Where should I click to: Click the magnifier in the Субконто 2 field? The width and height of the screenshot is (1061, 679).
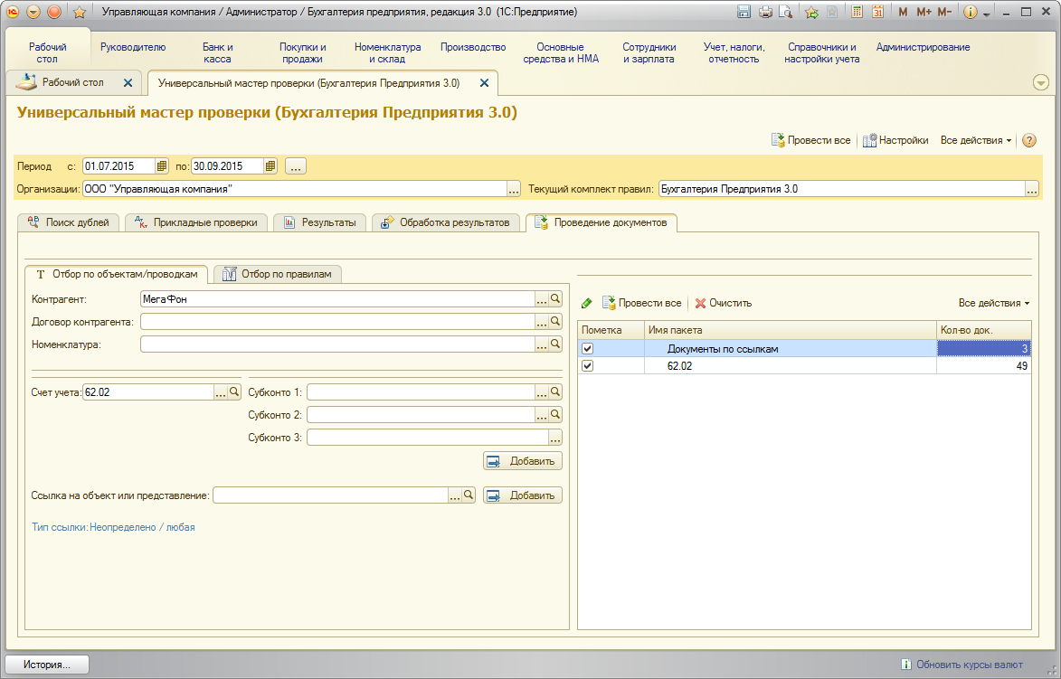555,415
